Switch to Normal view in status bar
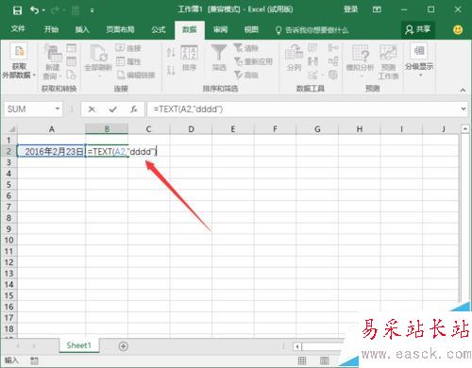Viewport: 472px width, 368px height. (302, 360)
